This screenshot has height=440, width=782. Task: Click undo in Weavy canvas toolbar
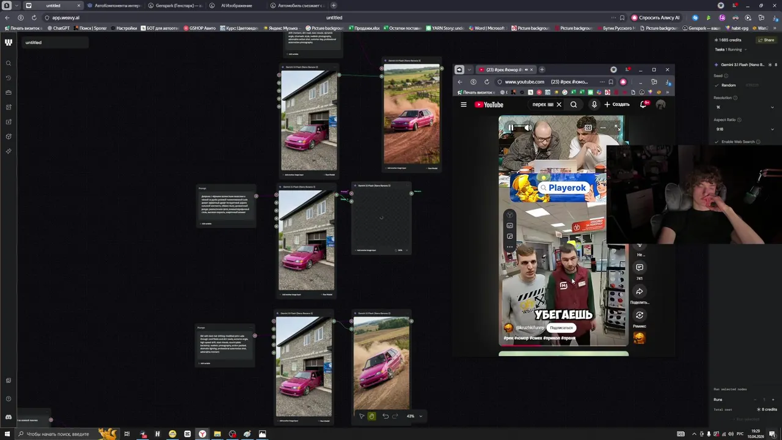pyautogui.click(x=386, y=416)
